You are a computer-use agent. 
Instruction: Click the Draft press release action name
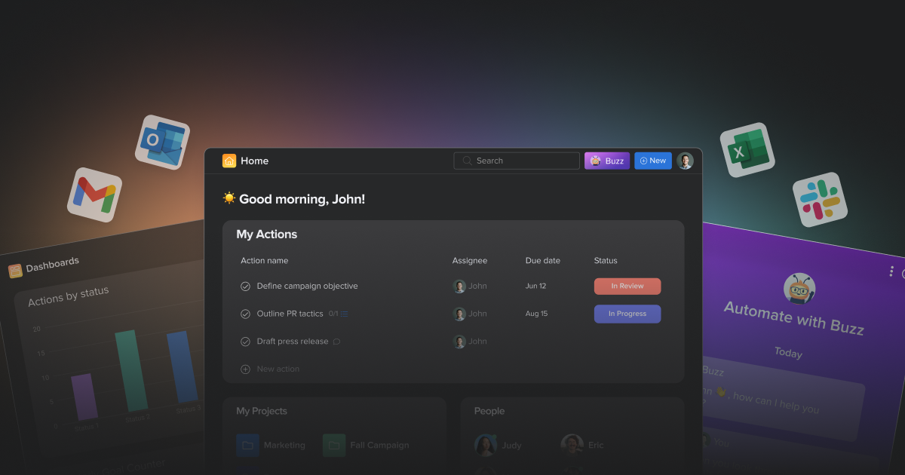pyautogui.click(x=293, y=342)
